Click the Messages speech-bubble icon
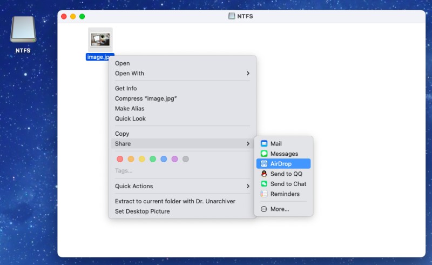The image size is (432, 265). click(x=264, y=154)
